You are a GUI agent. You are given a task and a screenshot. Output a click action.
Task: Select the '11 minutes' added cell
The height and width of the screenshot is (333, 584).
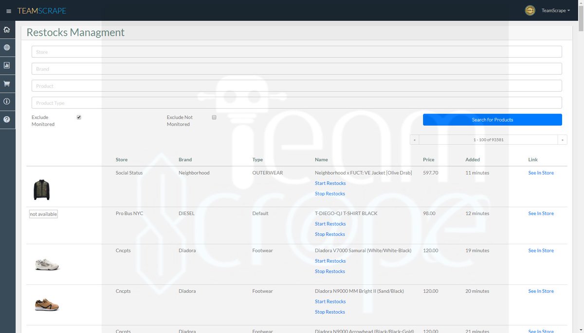pos(477,173)
